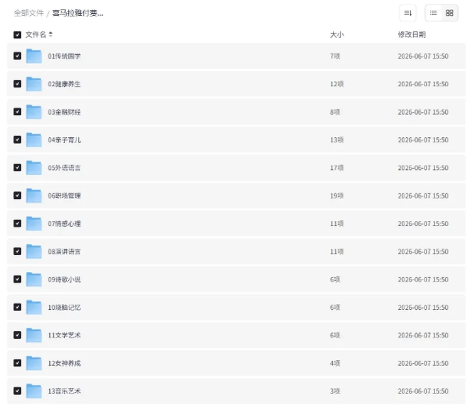Click the folder icon for 12女神养成

click(34, 363)
